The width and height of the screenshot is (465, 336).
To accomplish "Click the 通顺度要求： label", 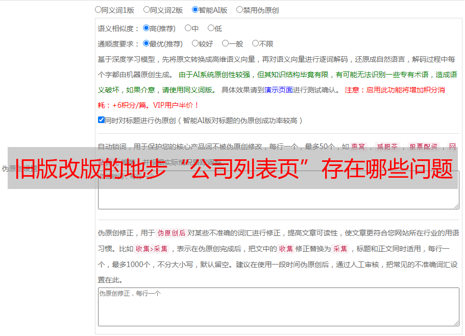I will coord(118,44).
